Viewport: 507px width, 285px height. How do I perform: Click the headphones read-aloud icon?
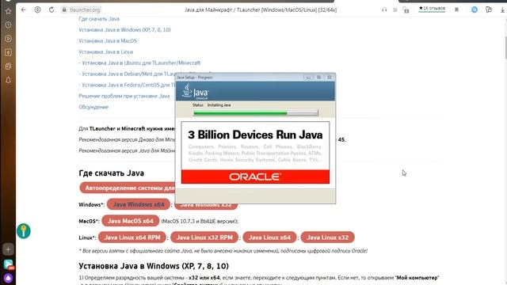tap(384, 9)
